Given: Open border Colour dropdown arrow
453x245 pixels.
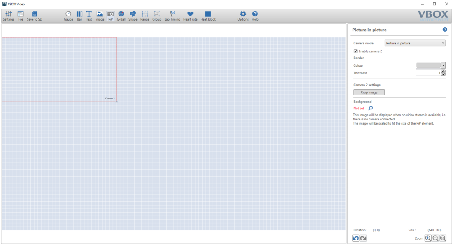Looking at the screenshot, I should point(443,65).
